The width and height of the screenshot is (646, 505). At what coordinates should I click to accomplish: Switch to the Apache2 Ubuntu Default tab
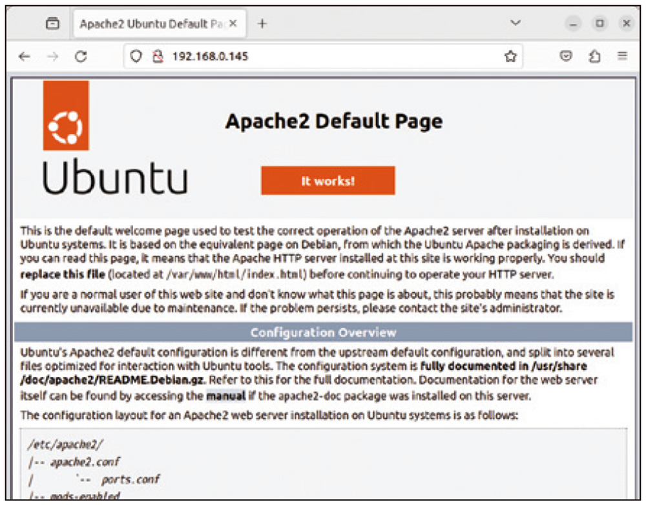click(x=149, y=23)
